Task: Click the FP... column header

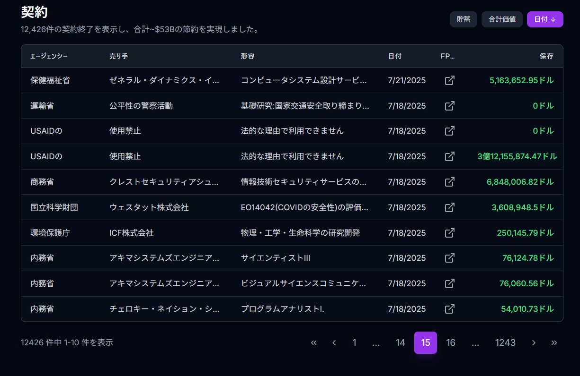Action: click(x=447, y=56)
